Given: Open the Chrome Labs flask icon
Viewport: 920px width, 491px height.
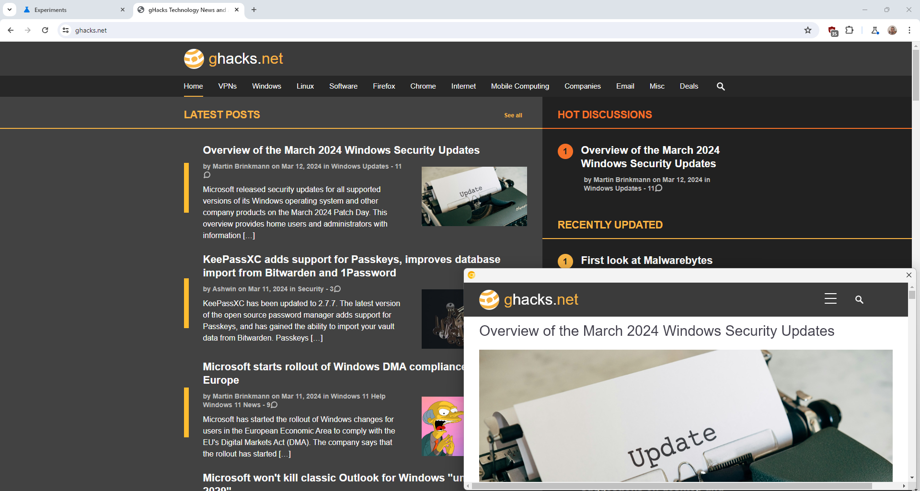Looking at the screenshot, I should (x=875, y=30).
